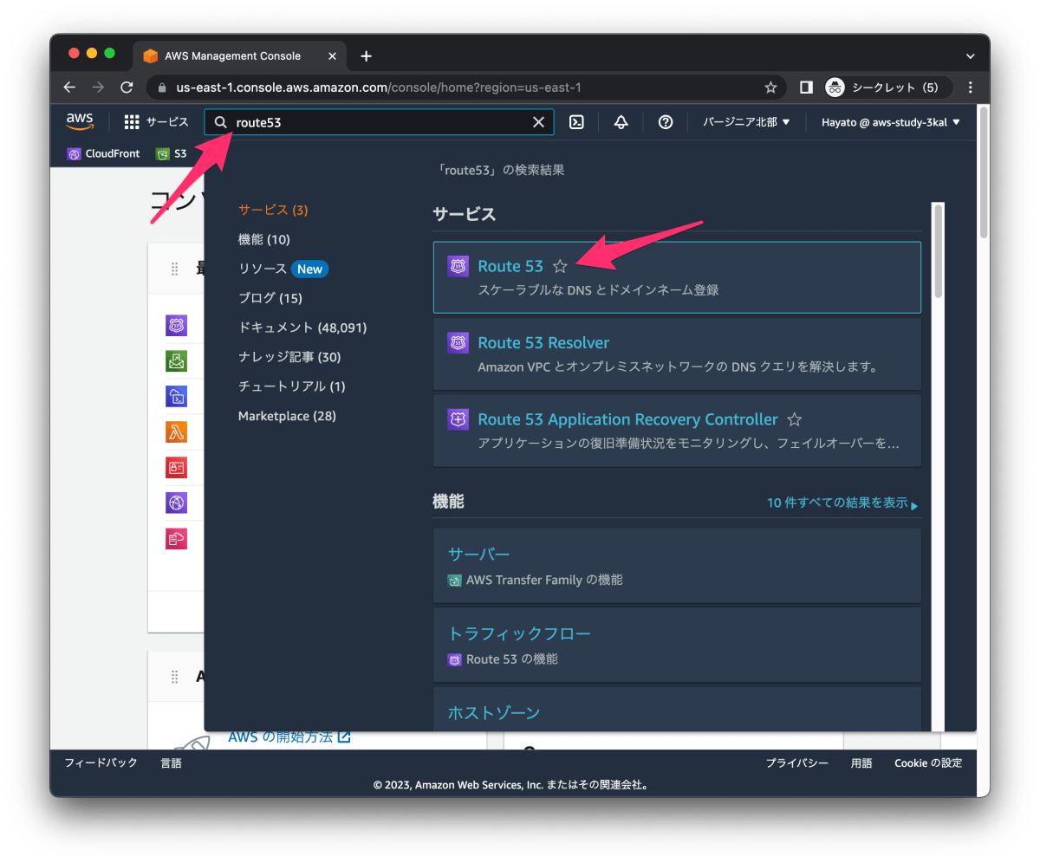Open the 言語 footer option
The image size is (1040, 863).
(171, 763)
